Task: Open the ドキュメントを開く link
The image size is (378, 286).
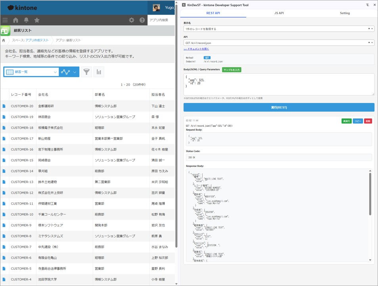Action: (x=198, y=49)
